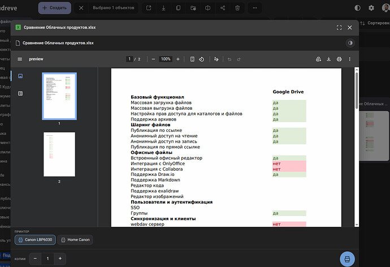Switch the sidebar to document outline view
390x267 pixels.
pyautogui.click(x=20, y=93)
